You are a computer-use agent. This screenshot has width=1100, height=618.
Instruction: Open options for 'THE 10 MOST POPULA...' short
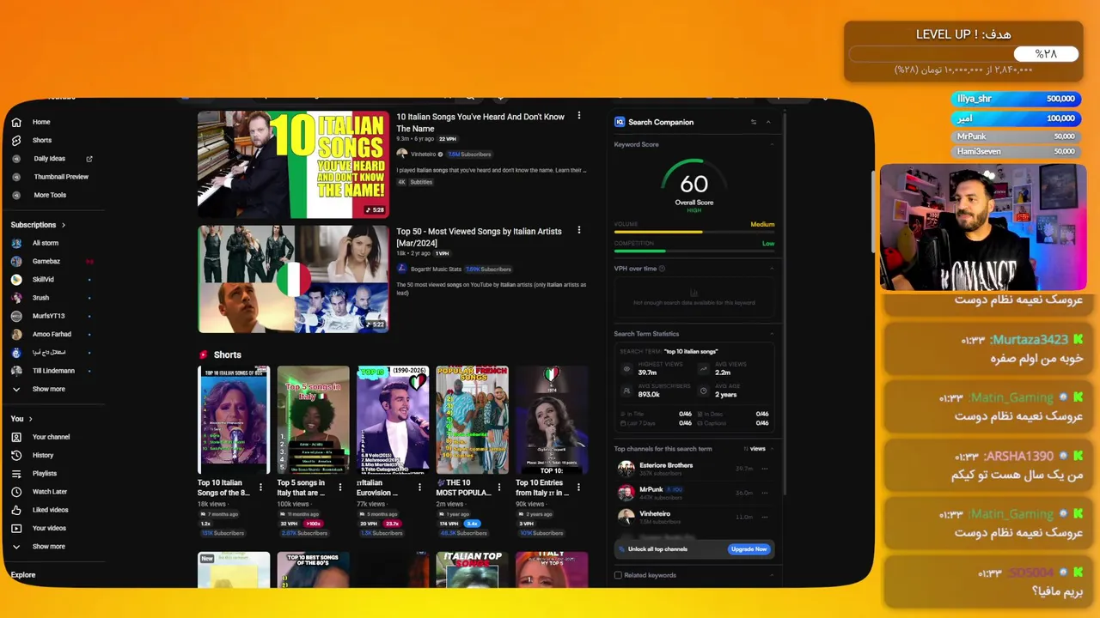[499, 487]
